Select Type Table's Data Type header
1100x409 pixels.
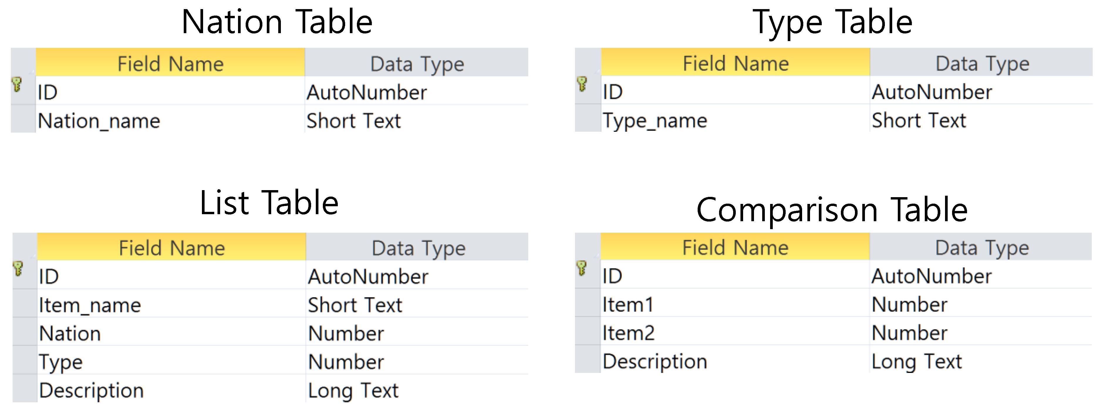(981, 62)
